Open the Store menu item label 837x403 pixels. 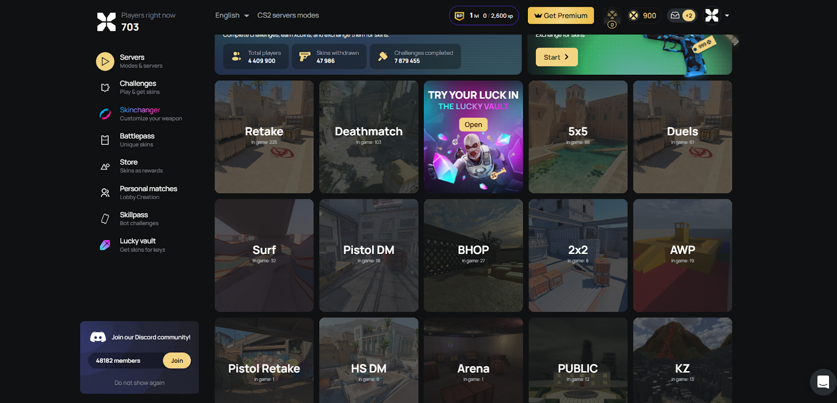(129, 162)
